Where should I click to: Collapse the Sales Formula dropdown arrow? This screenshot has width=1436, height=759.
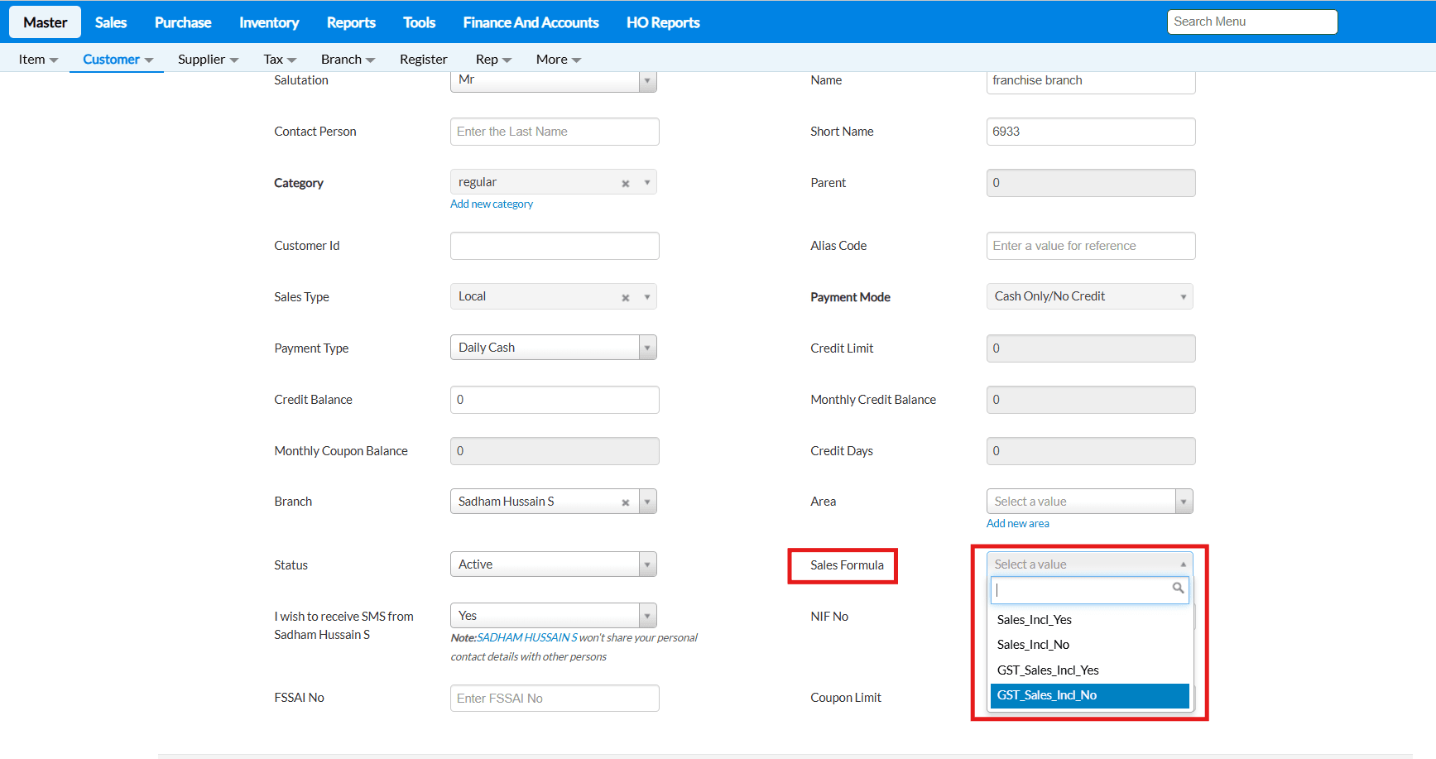(x=1183, y=564)
